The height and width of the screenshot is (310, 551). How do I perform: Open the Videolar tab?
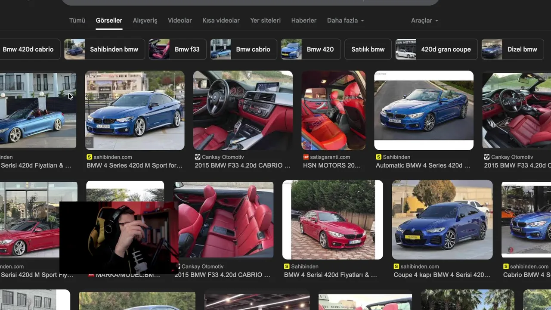tap(180, 20)
